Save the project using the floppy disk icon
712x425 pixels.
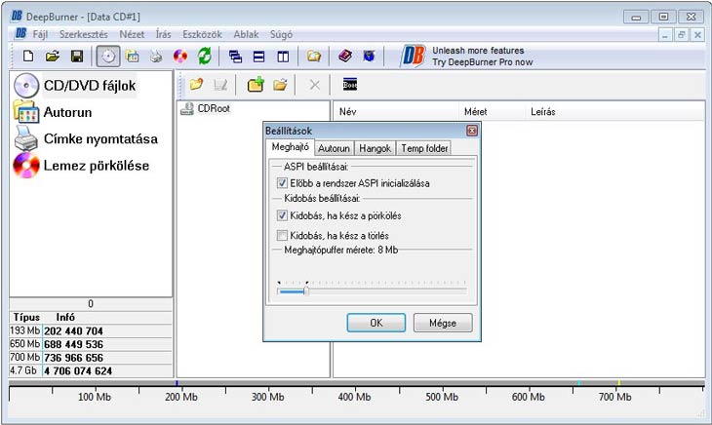pos(77,57)
